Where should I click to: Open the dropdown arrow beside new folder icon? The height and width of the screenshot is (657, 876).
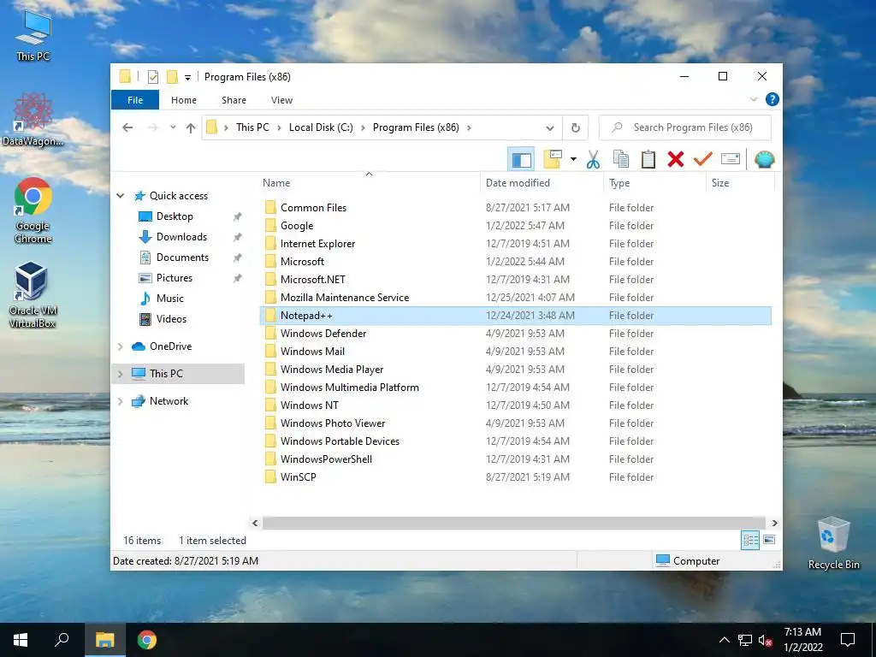[x=573, y=159]
